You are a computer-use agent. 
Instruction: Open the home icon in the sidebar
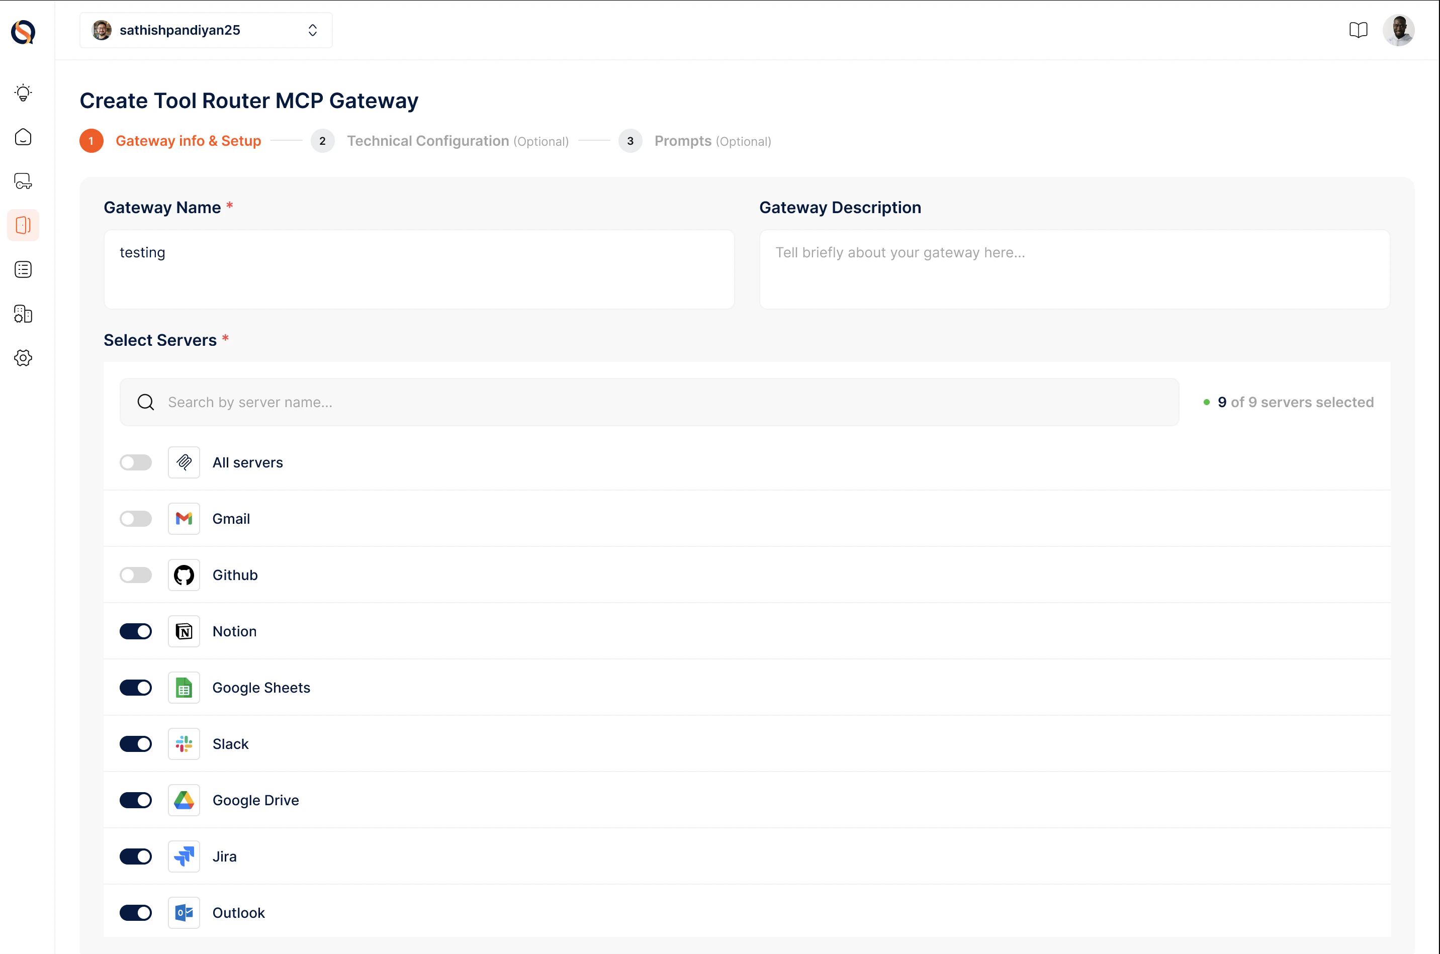pyautogui.click(x=23, y=137)
